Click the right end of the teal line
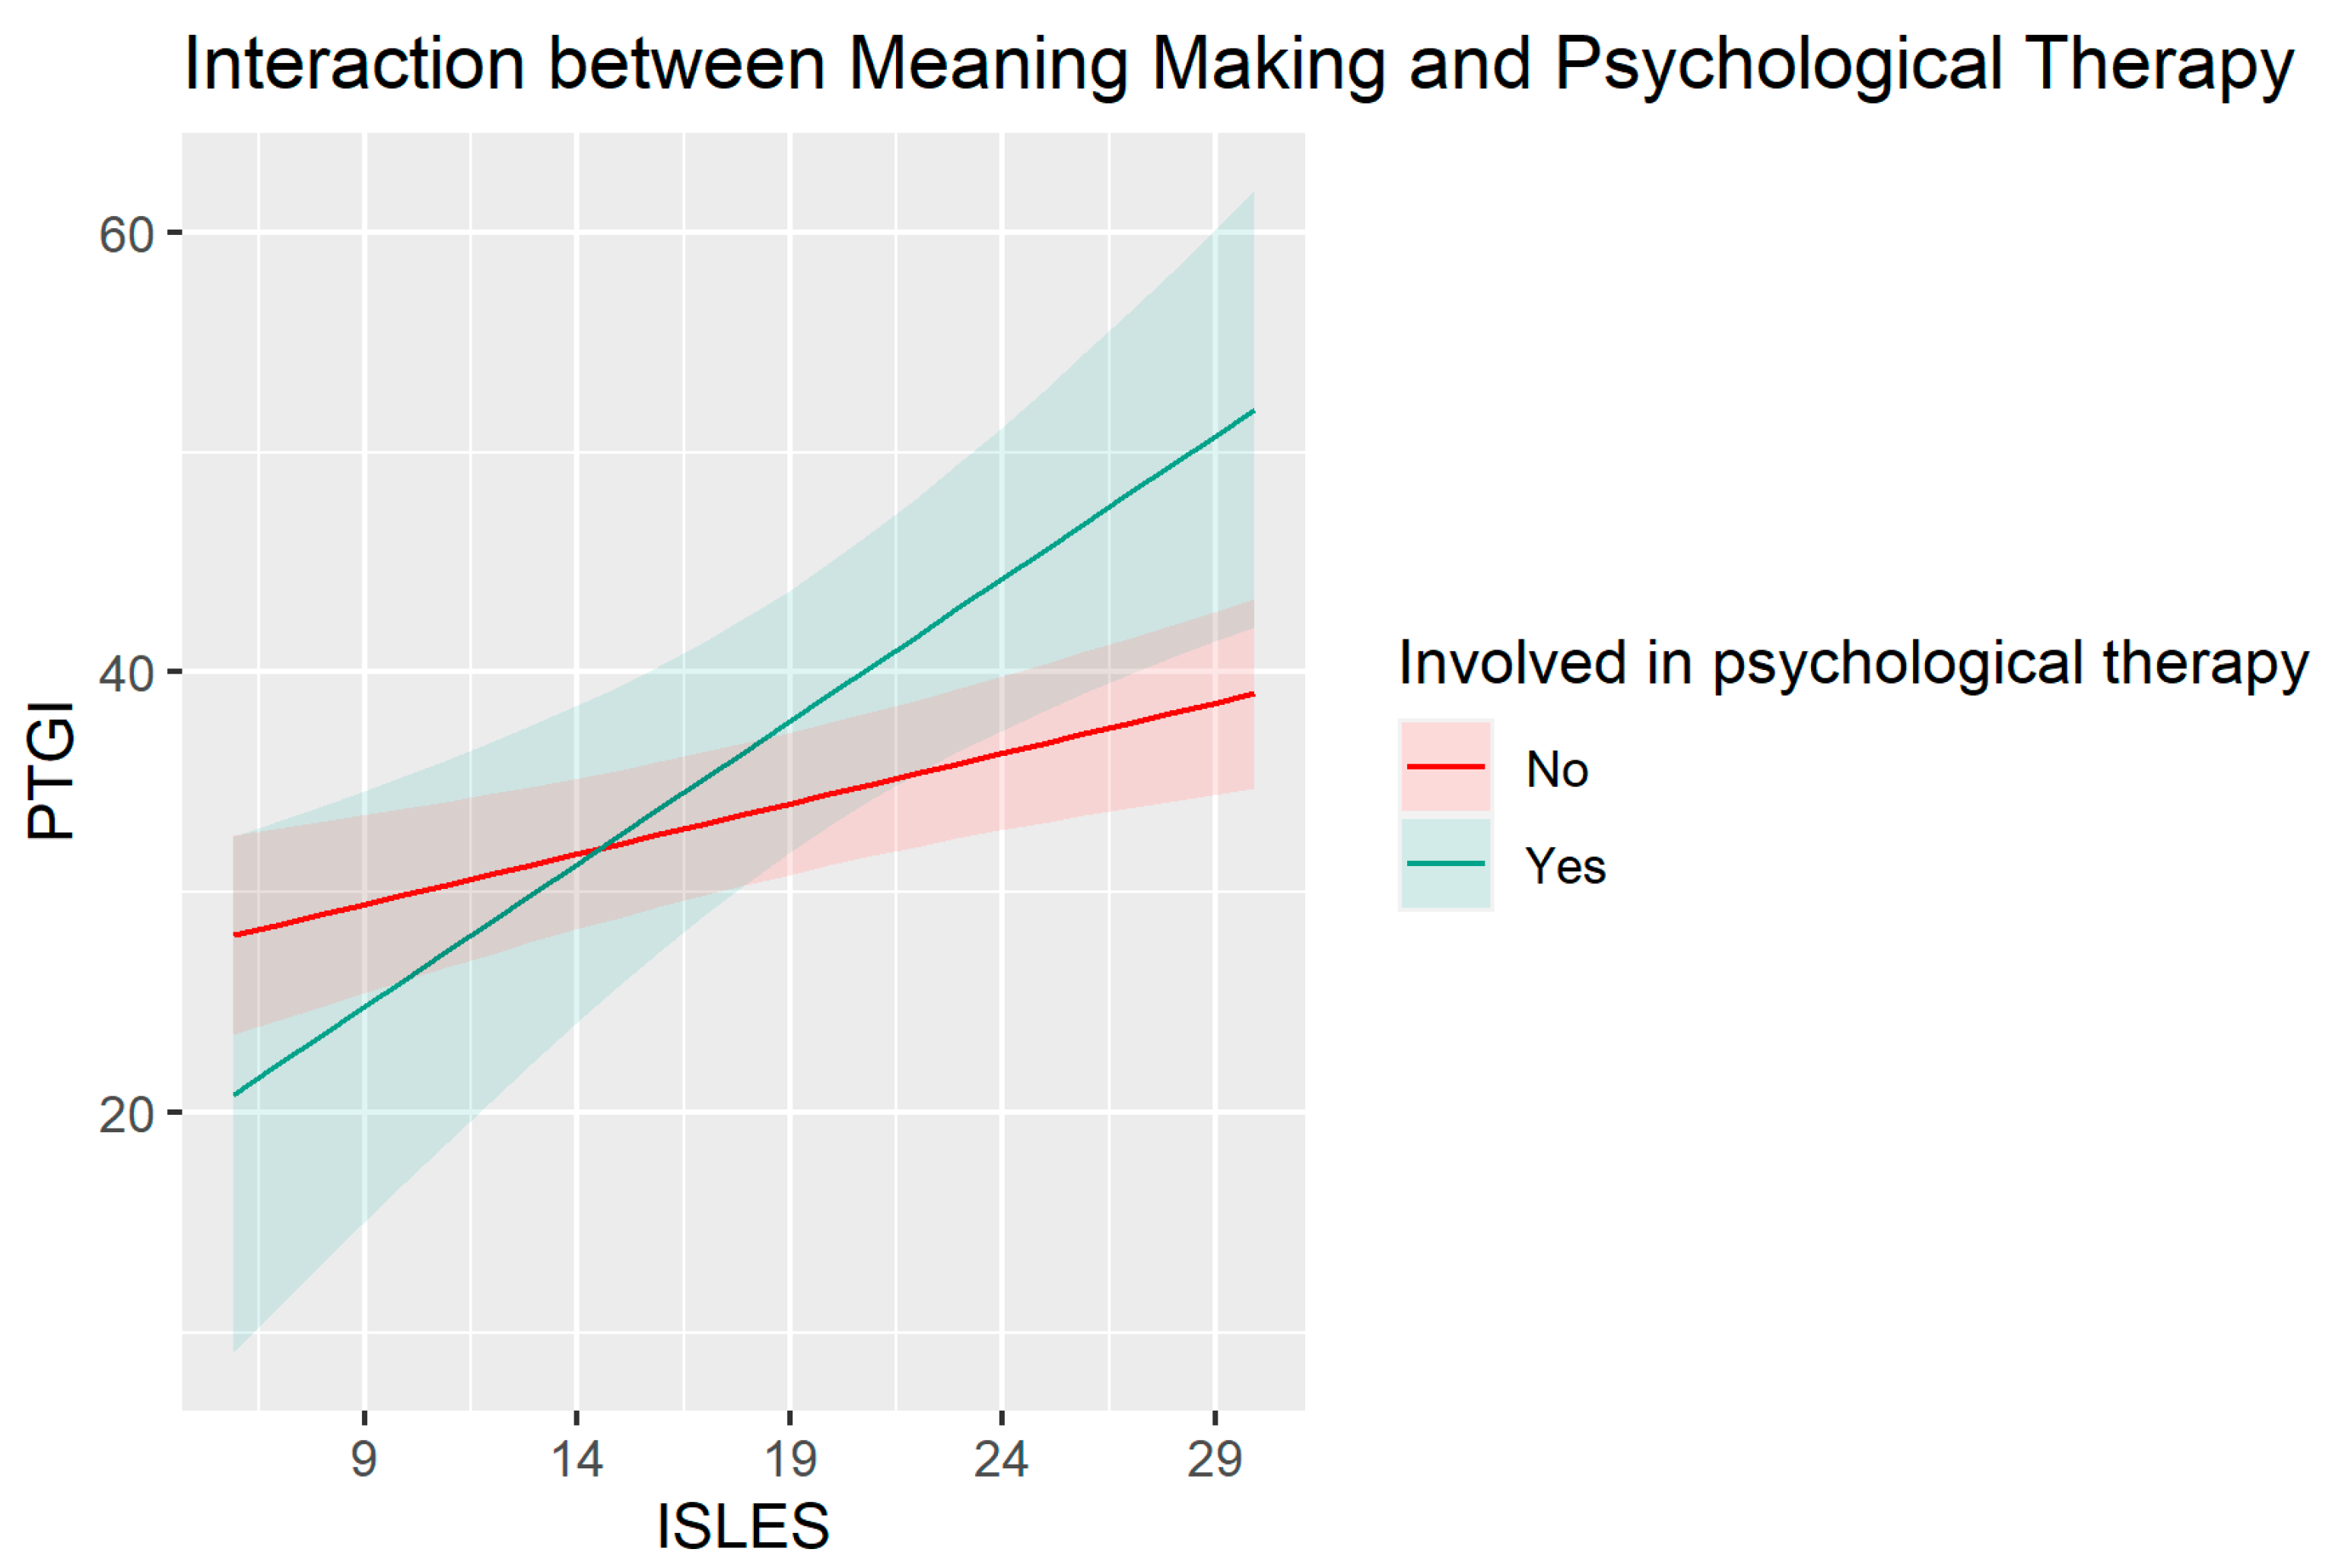The image size is (2329, 1568). (x=1252, y=412)
